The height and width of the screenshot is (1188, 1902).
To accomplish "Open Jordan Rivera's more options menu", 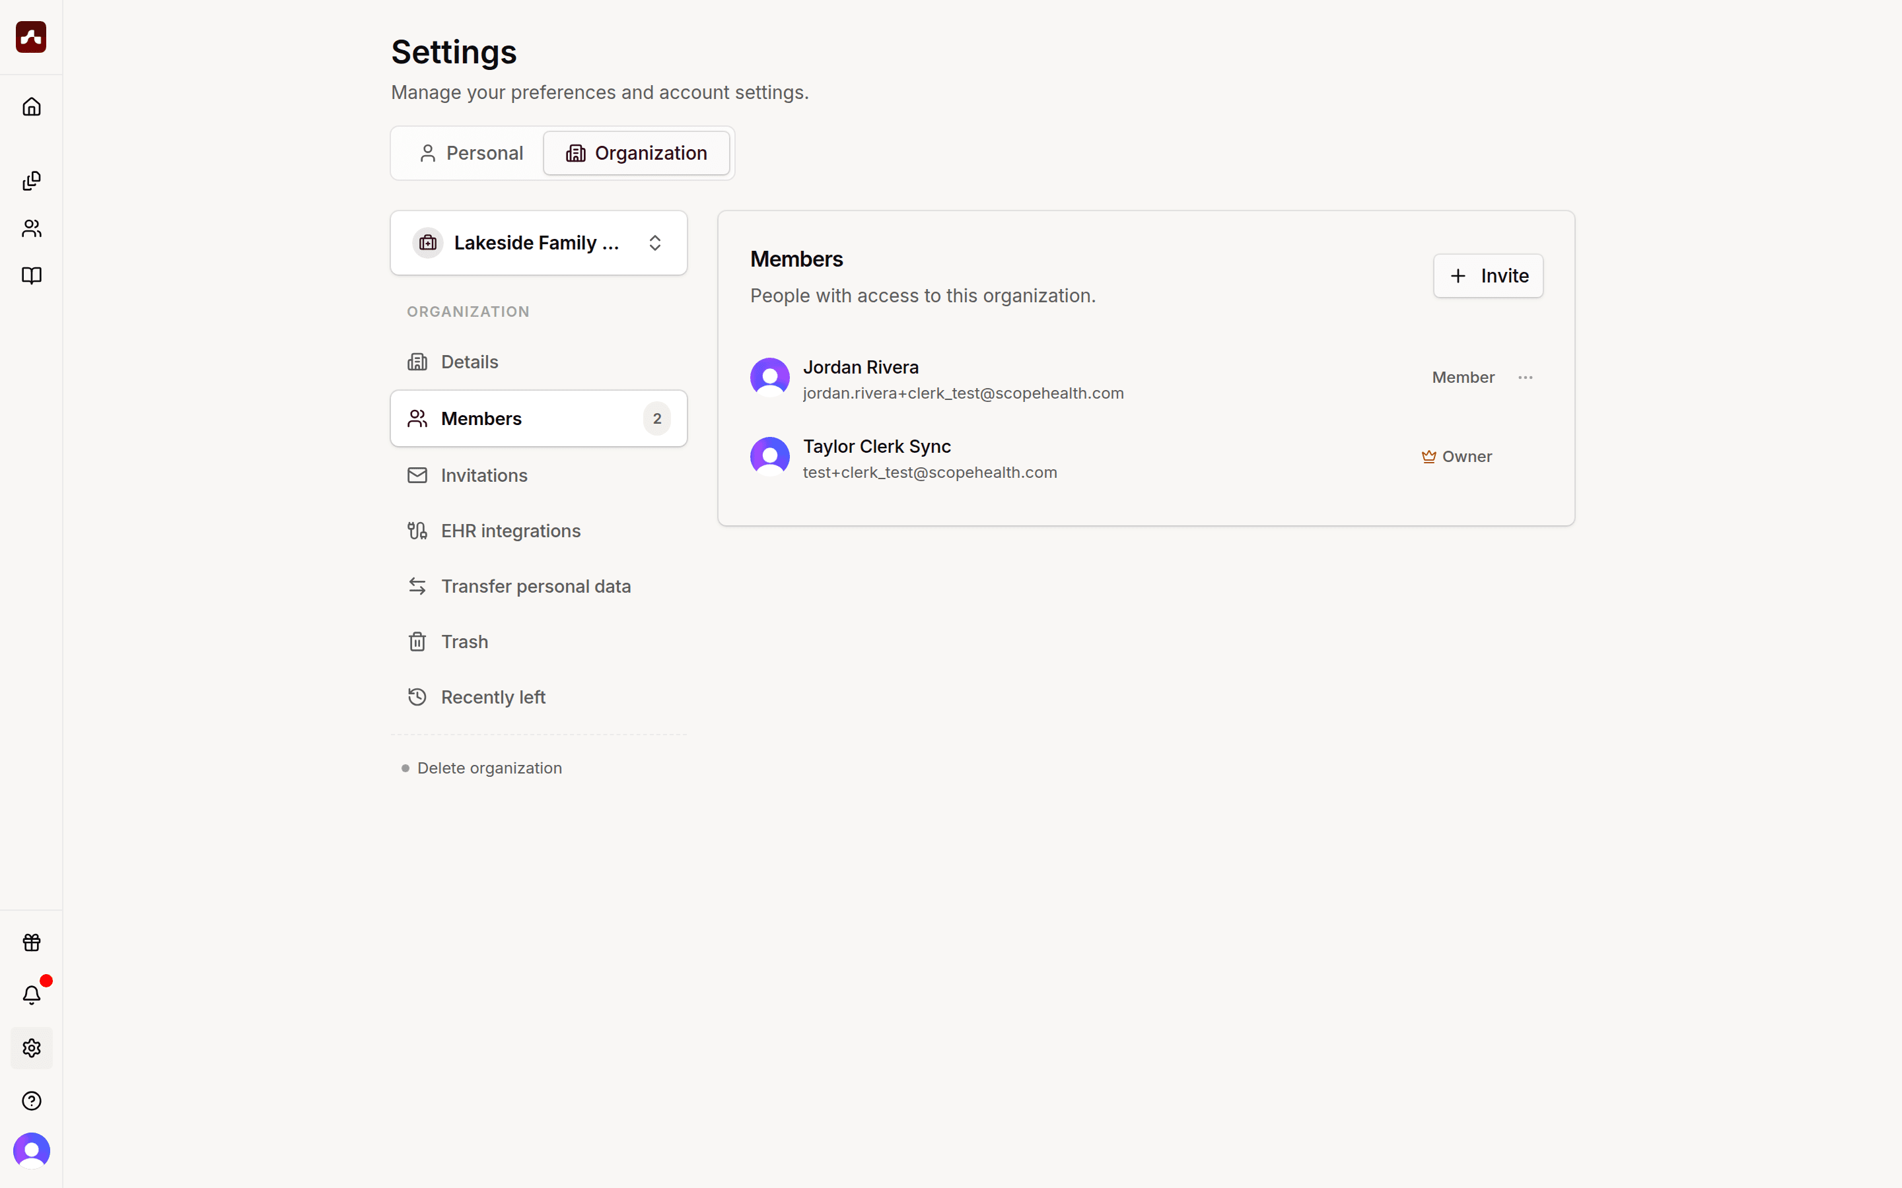I will [1526, 377].
